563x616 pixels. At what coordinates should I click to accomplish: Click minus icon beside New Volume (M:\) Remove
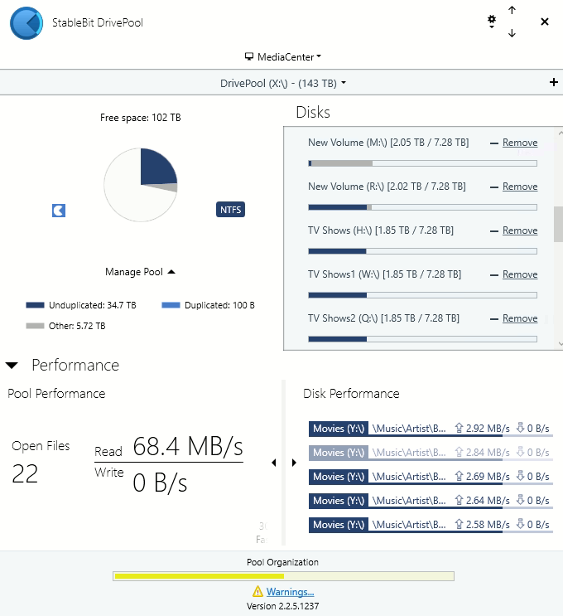pyautogui.click(x=494, y=143)
